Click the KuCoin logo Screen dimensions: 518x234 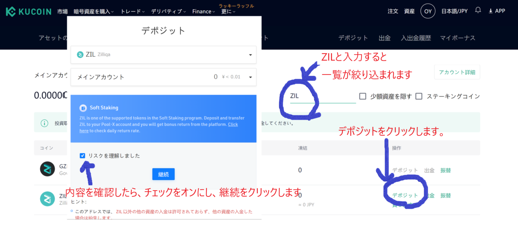[28, 11]
